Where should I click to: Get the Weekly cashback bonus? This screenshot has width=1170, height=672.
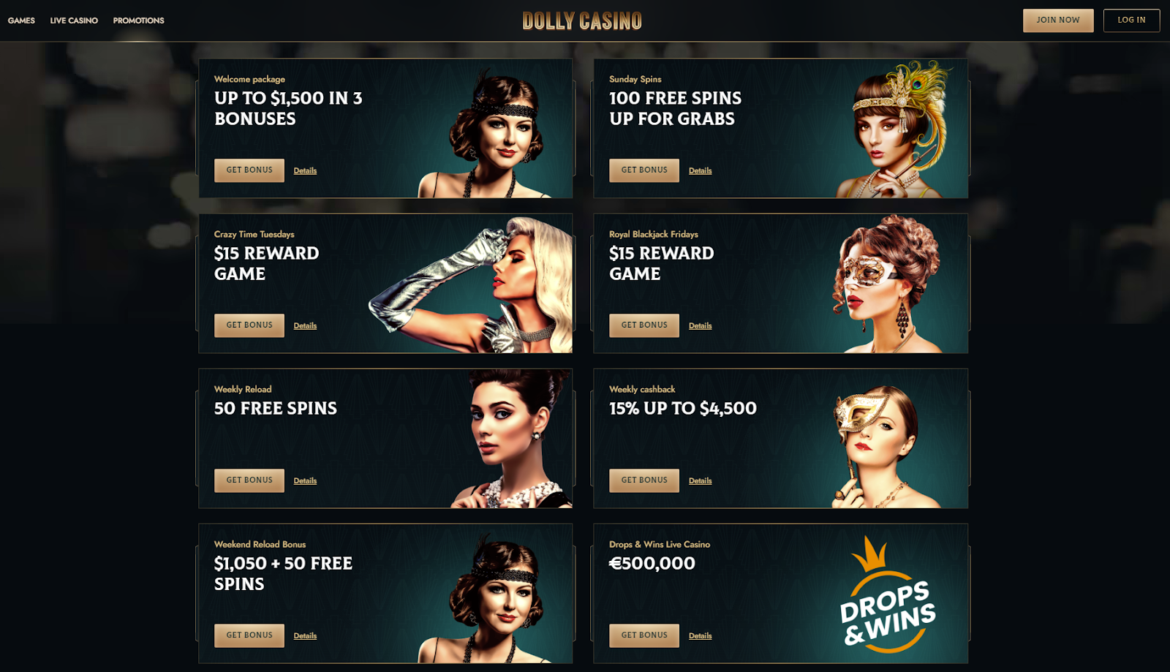click(x=644, y=480)
